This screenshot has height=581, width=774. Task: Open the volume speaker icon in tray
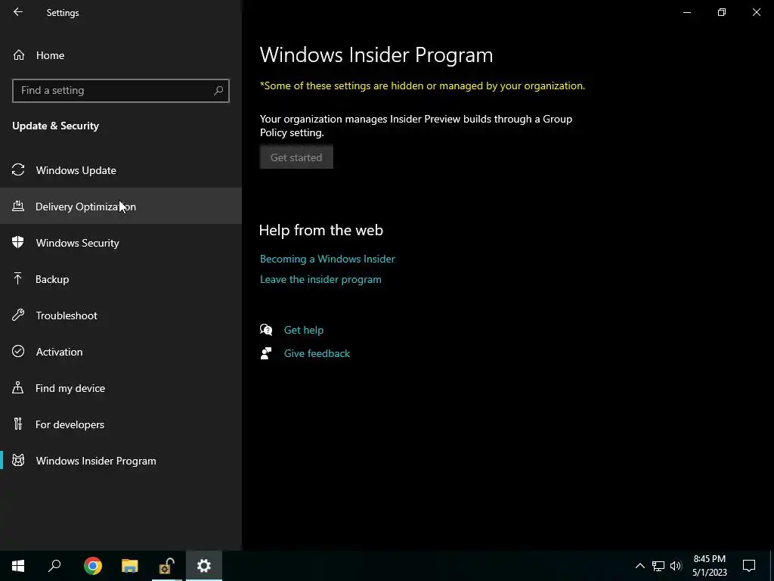click(x=676, y=566)
